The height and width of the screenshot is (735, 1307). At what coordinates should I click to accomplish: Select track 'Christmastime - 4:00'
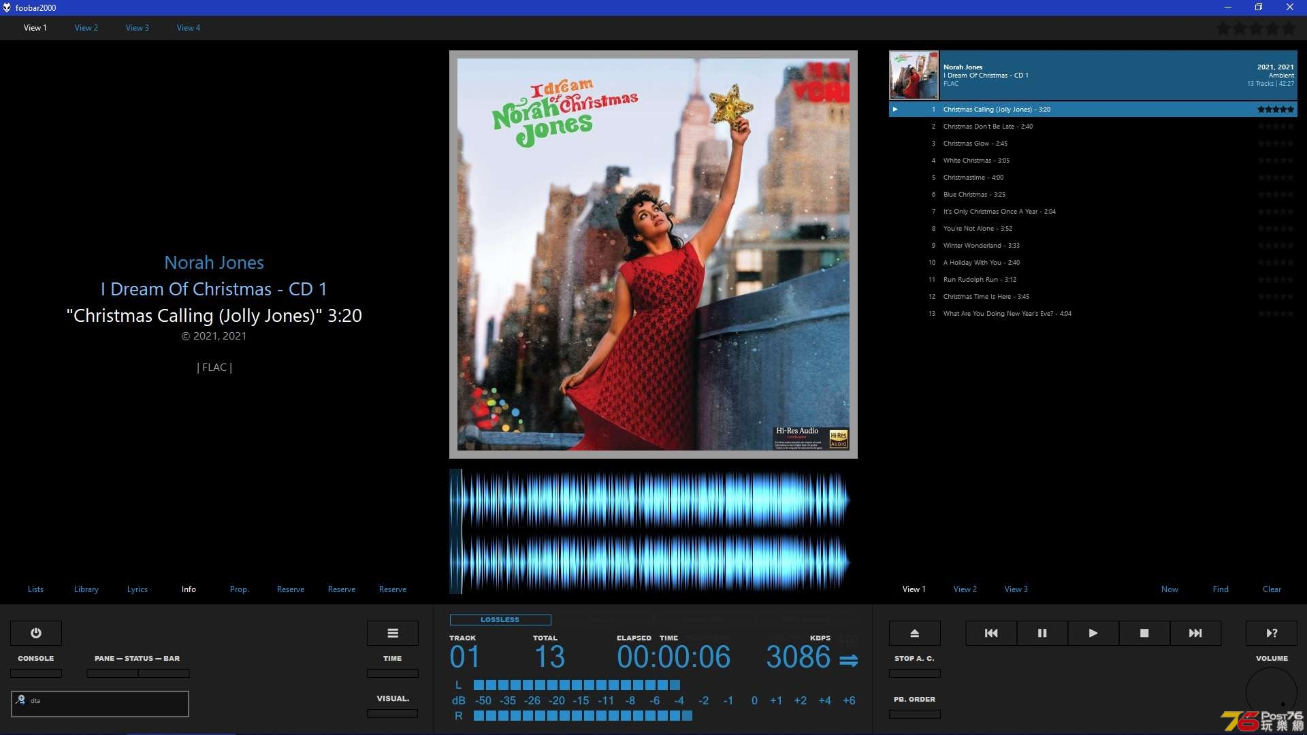pos(1093,177)
